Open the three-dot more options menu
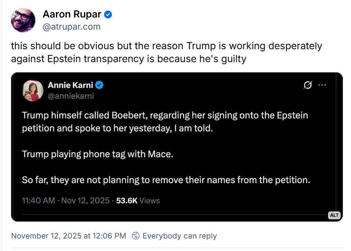Image resolution: width=351 pixels, height=251 pixels. pyautogui.click(x=322, y=85)
